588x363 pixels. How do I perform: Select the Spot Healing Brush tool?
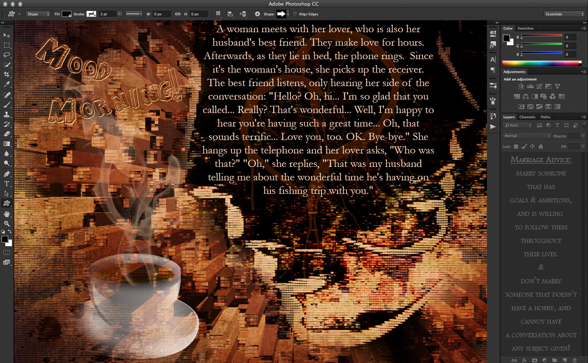[7, 95]
